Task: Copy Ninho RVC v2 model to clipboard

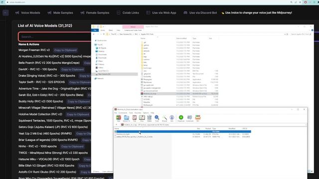Action: tap(72, 147)
